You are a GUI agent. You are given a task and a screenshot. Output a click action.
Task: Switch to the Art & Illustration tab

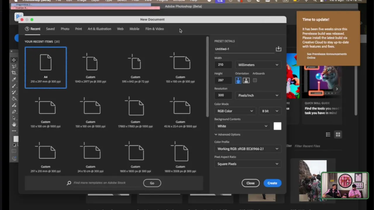(99, 29)
